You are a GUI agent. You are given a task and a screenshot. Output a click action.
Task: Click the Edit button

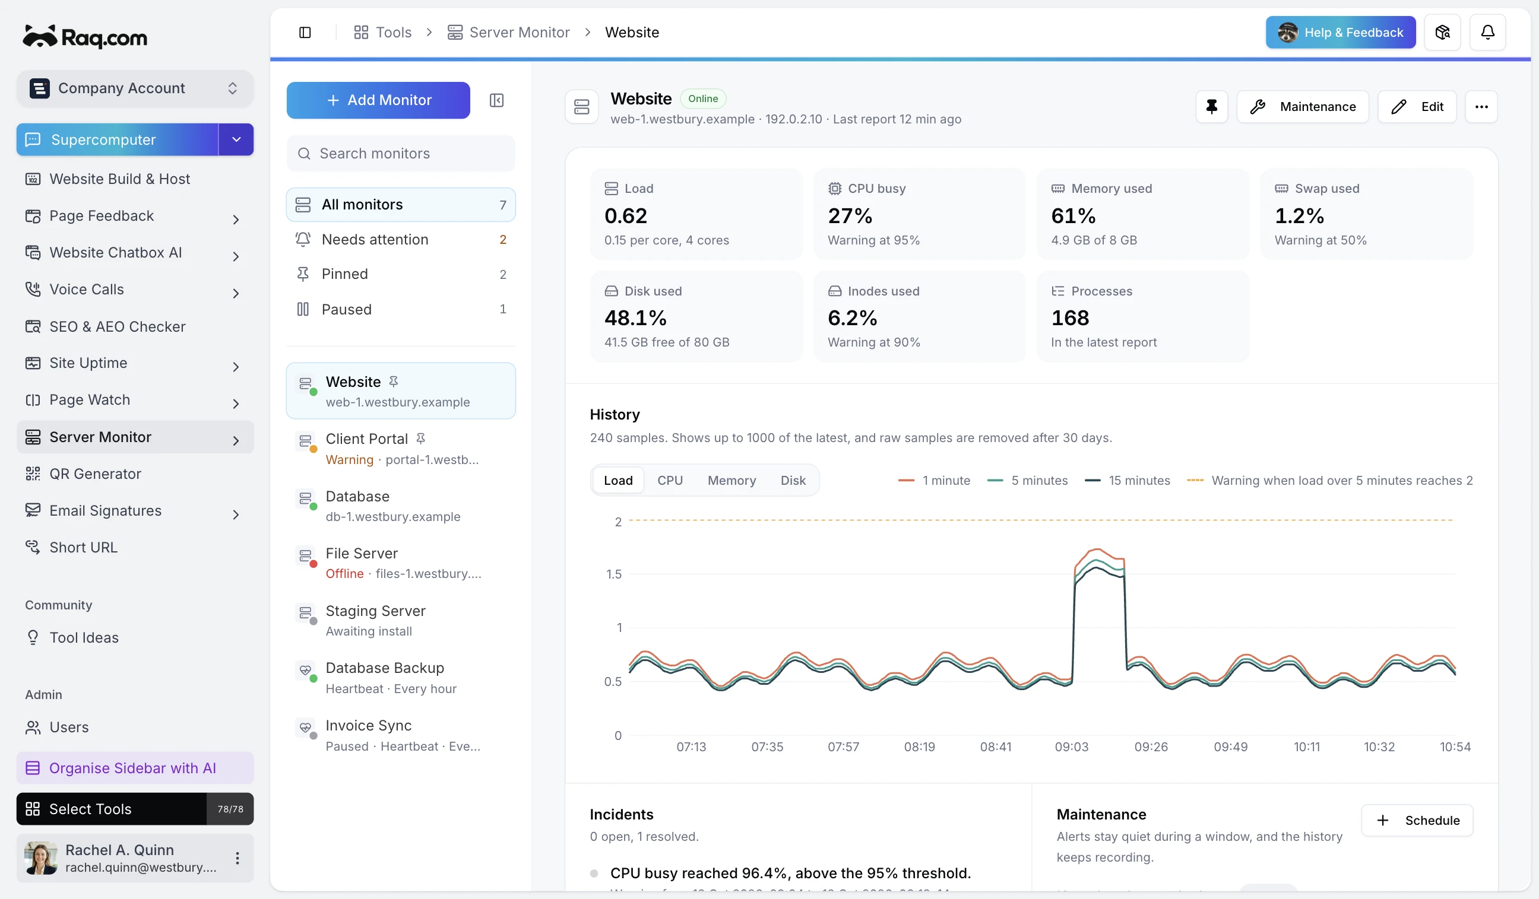(x=1416, y=107)
